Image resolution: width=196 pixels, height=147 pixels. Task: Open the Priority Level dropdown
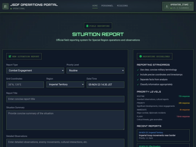(95, 71)
